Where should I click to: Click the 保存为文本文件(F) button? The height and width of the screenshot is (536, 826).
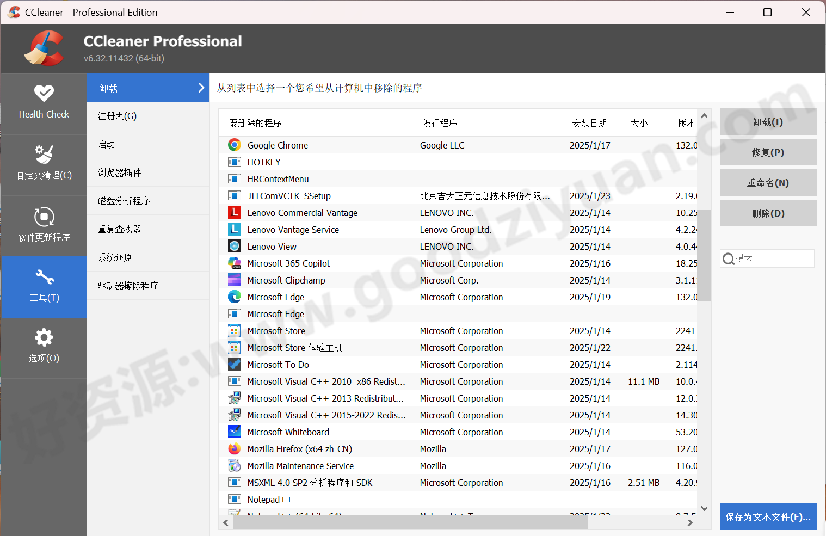[x=767, y=516]
